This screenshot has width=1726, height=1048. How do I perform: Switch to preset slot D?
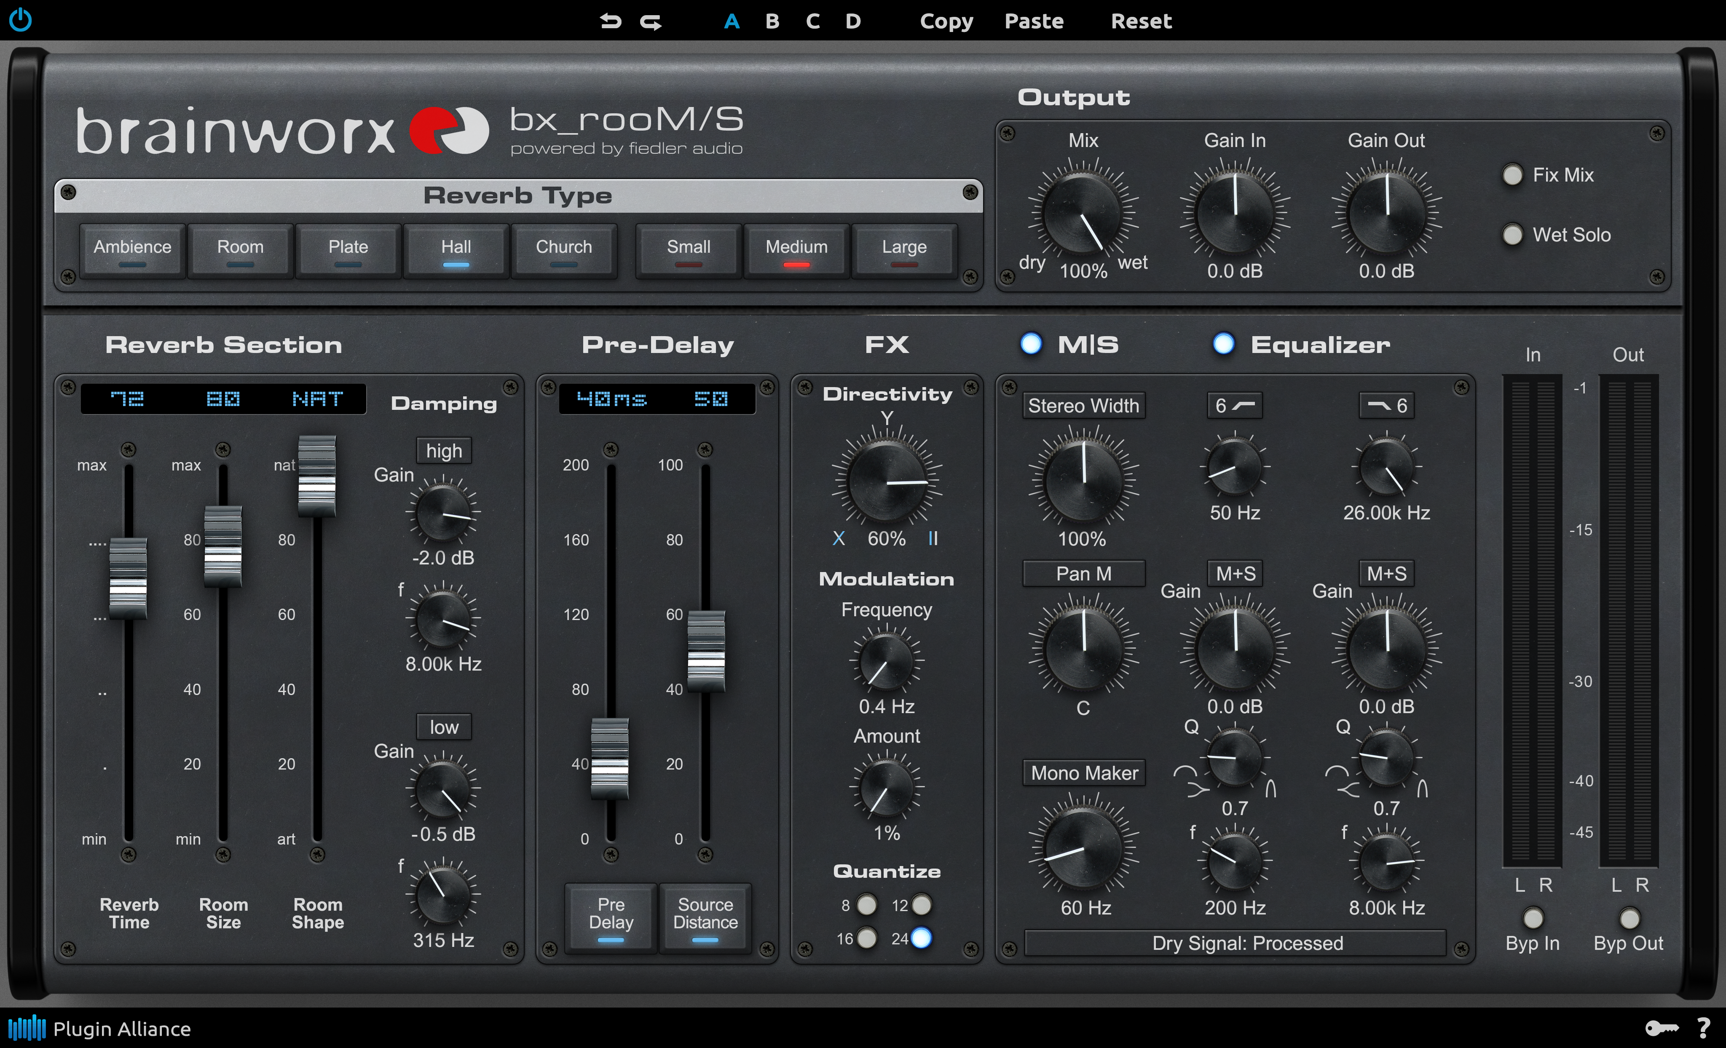pyautogui.click(x=852, y=22)
